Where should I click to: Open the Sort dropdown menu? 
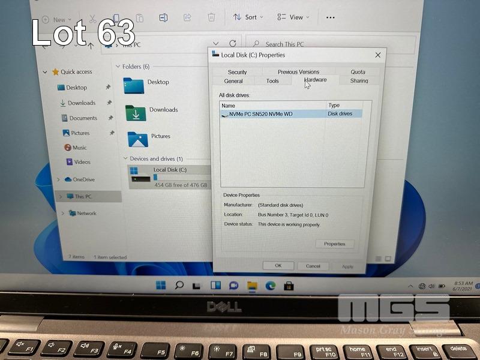(245, 17)
